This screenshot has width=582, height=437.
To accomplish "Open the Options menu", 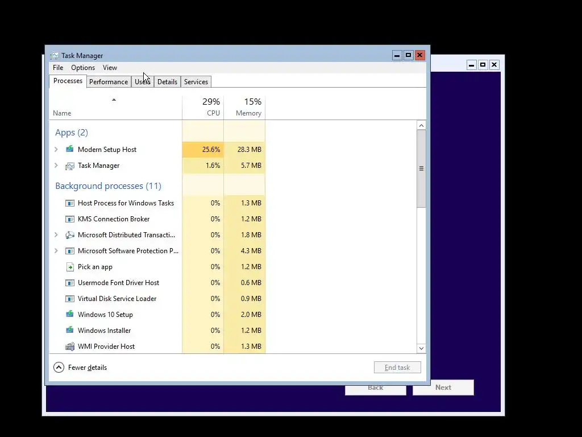I will tap(83, 68).
